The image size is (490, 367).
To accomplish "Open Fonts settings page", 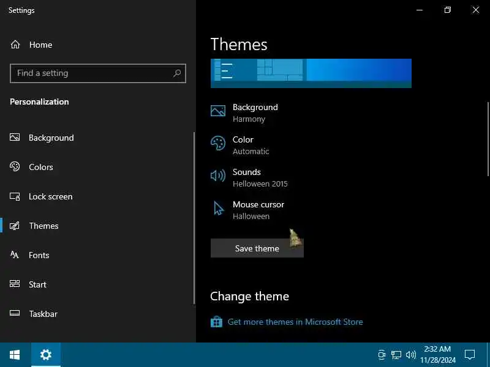I will pos(97,255).
